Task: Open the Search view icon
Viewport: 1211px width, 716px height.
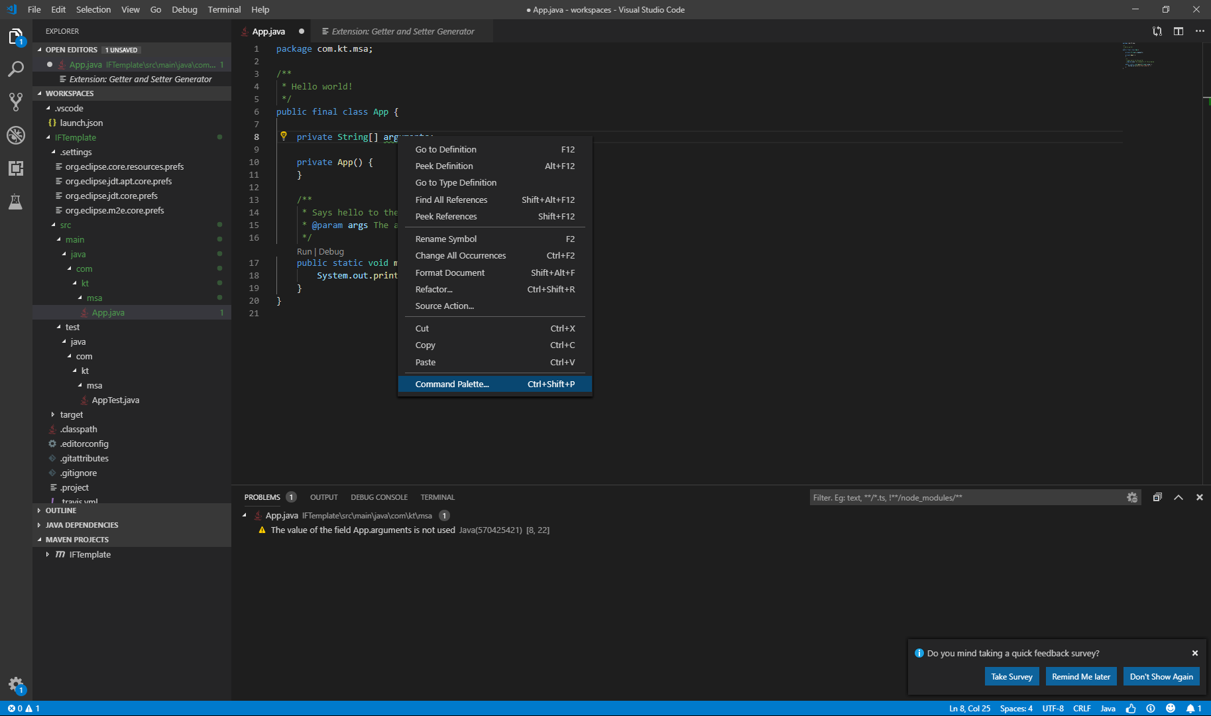Action: pyautogui.click(x=16, y=69)
